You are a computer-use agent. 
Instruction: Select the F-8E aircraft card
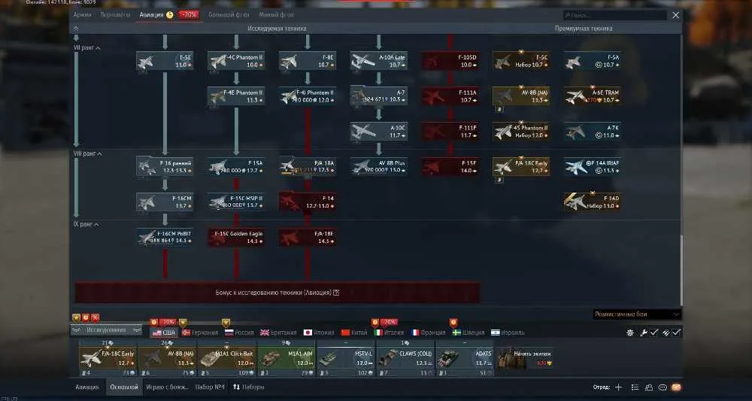click(308, 61)
